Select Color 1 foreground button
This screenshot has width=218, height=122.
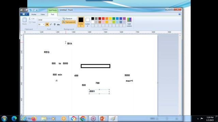click(81, 22)
